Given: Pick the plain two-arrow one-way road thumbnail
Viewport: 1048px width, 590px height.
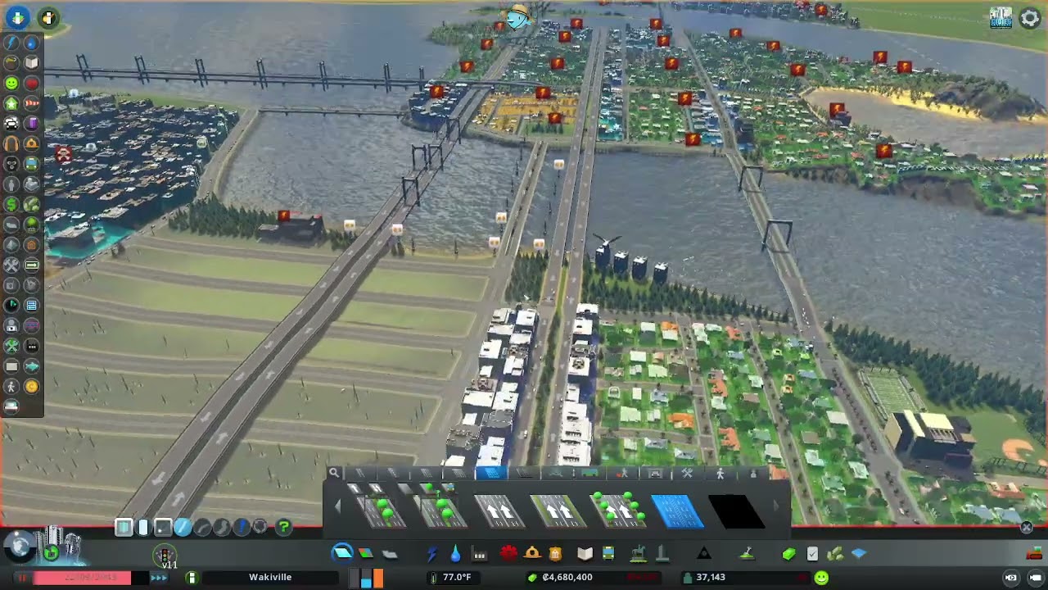Looking at the screenshot, I should 500,511.
